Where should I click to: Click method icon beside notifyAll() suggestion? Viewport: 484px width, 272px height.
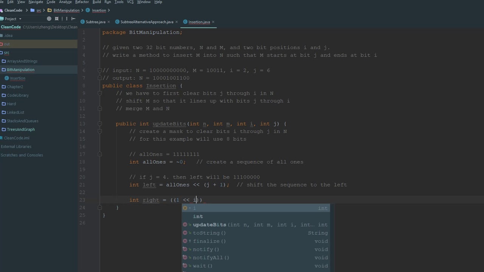point(185,258)
